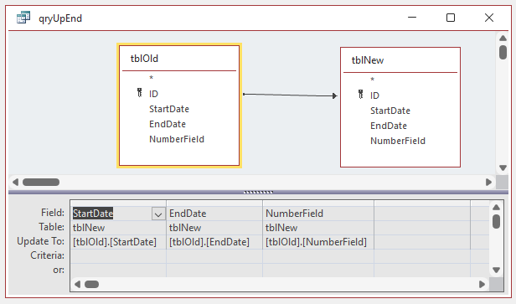This screenshot has width=516, height=304.
Task: Click design grid horizontal scroll left arrow
Action: tap(77, 284)
